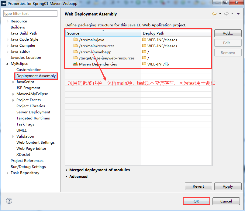
Task: Click the folder icon beside WEB-INF/lib
Action: [x=144, y=64]
